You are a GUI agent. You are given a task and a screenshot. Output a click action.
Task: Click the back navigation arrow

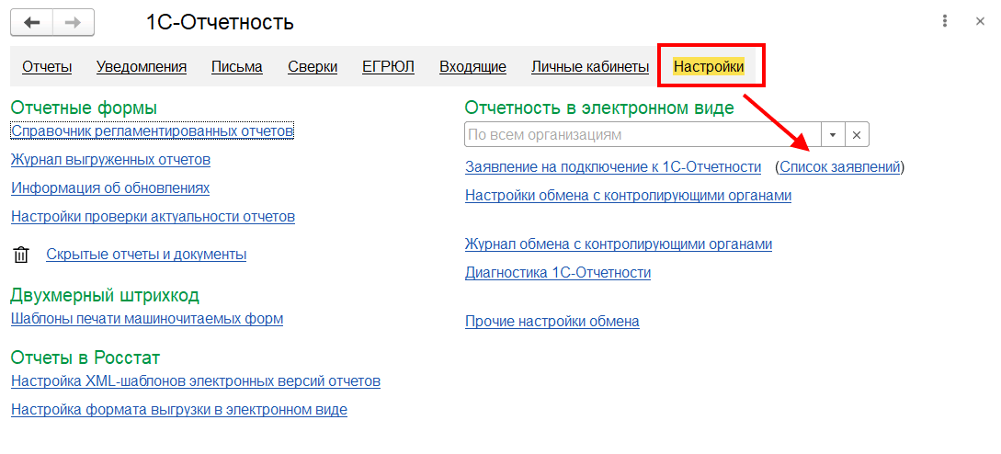coord(32,22)
